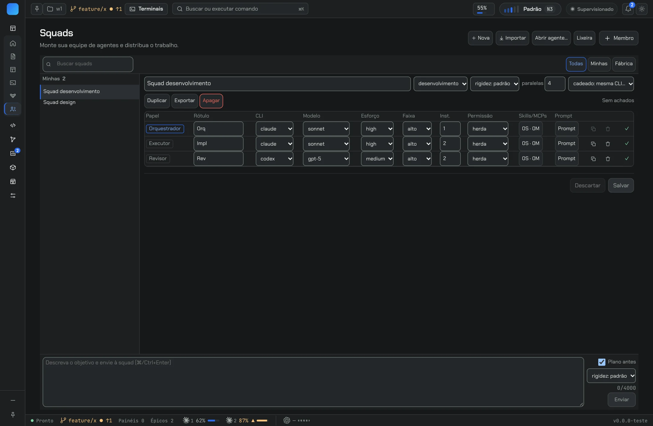Screen dimensions: 653x426
Task: Delete the Revisor row with trash icon
Action: [608, 159]
